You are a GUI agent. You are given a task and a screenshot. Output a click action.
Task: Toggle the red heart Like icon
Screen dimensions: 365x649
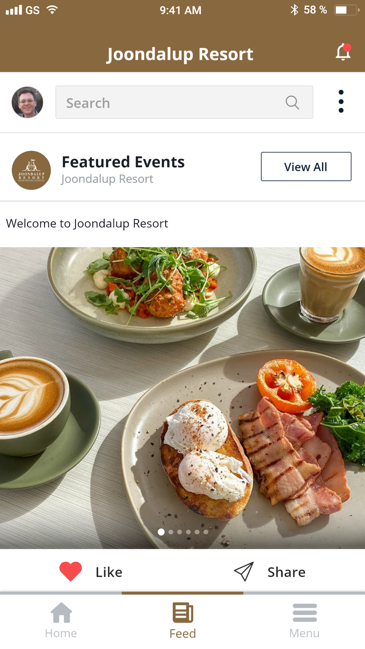[70, 572]
